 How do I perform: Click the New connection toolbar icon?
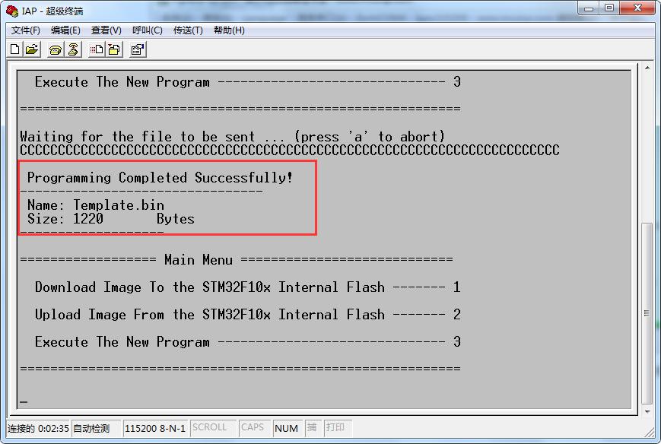click(14, 49)
